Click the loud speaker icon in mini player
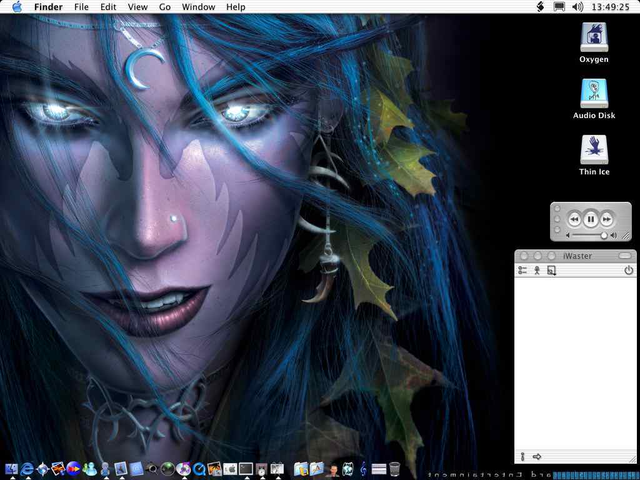The width and height of the screenshot is (640, 480). pos(614,236)
